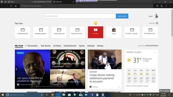This screenshot has height=97, width=173.
Task: Open weather card more options ellipsis
Action: coord(155,52)
